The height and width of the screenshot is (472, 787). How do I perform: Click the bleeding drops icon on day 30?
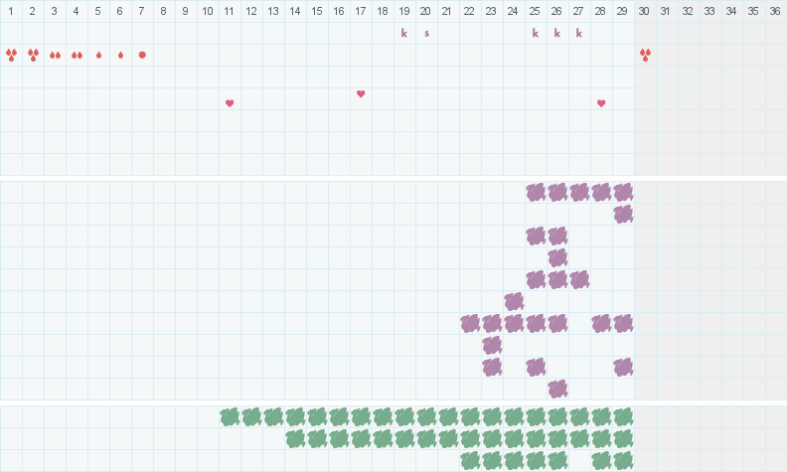[645, 55]
